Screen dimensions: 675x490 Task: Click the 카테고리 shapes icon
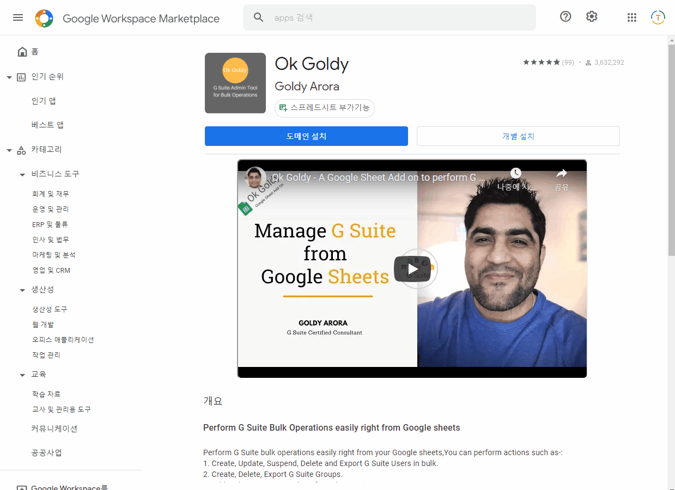21,150
